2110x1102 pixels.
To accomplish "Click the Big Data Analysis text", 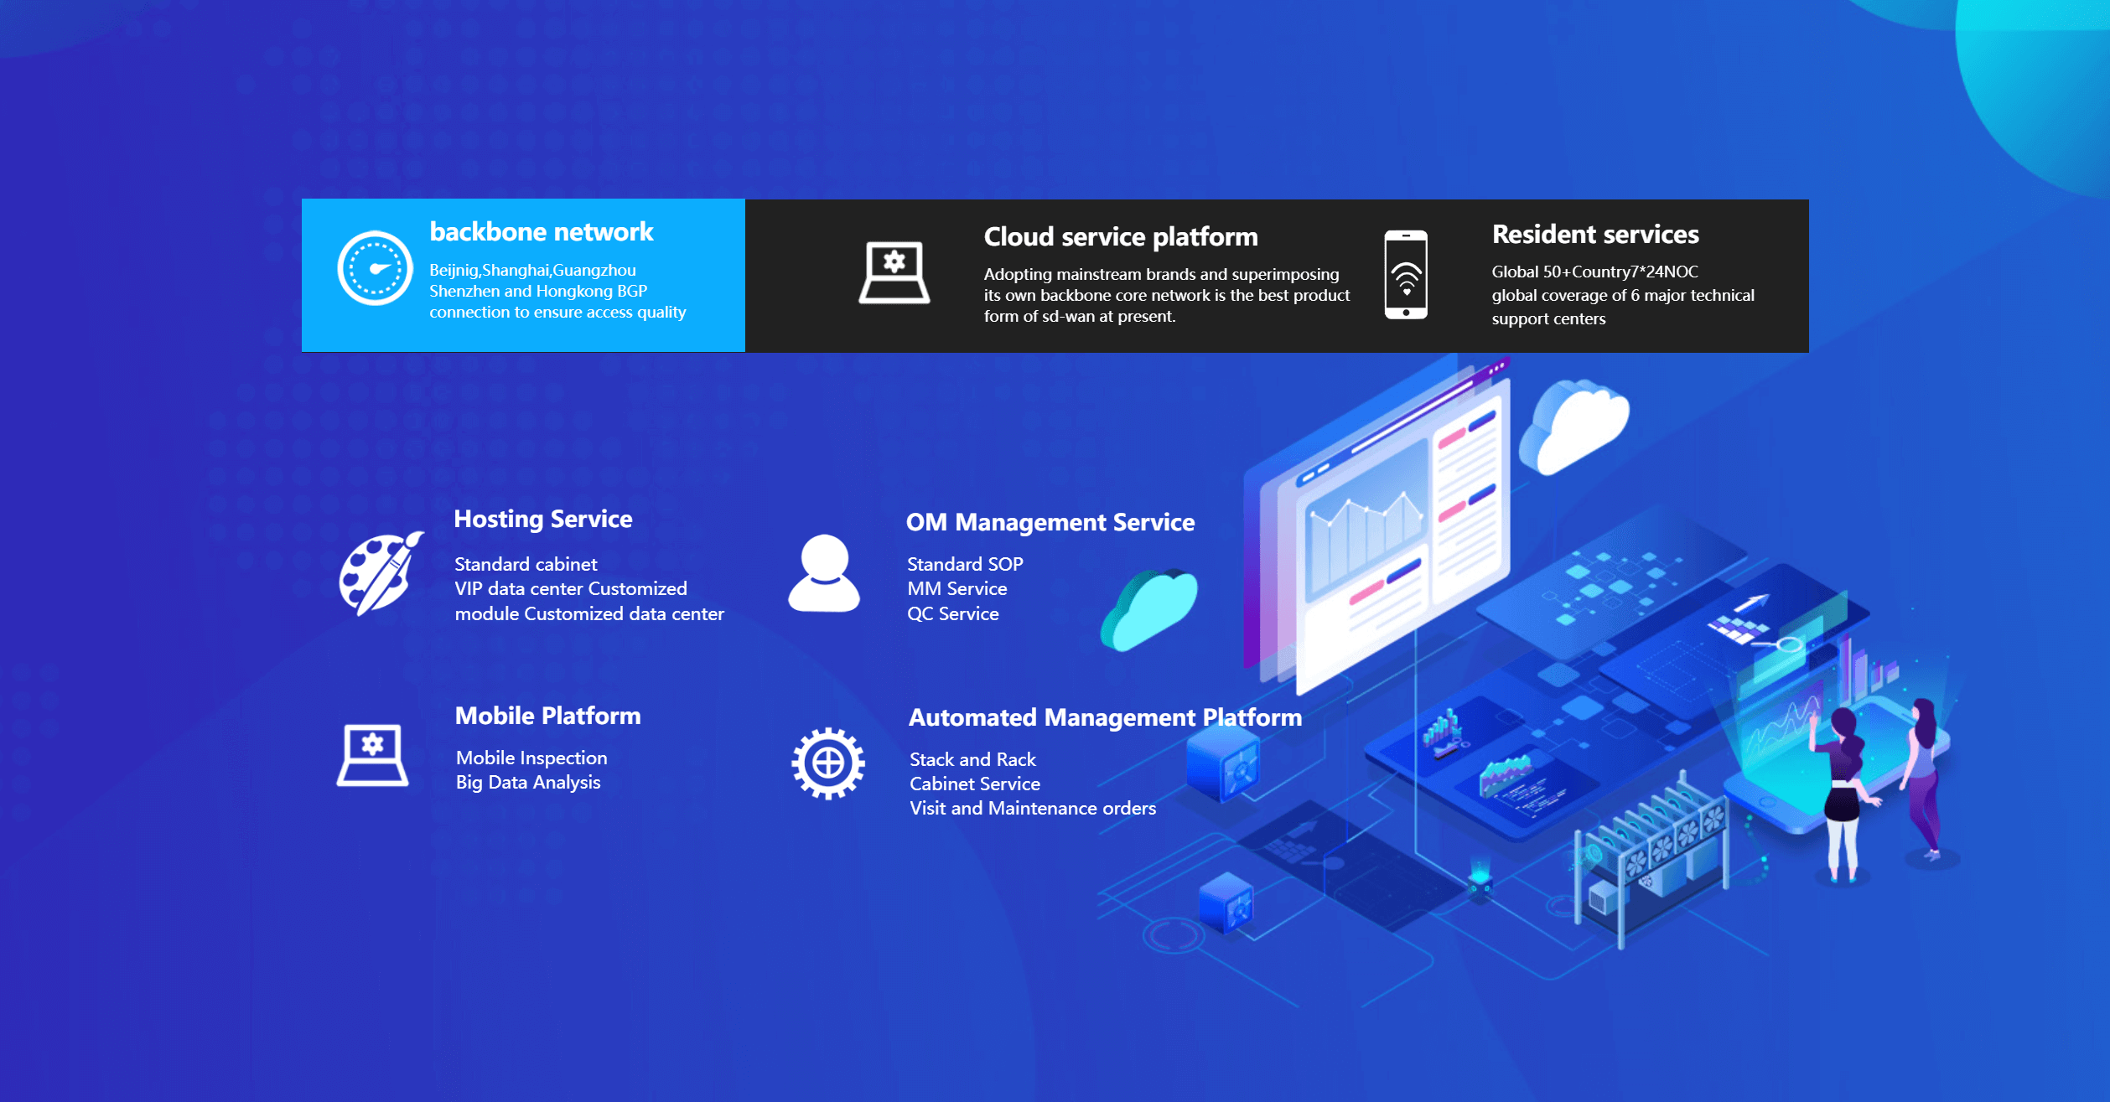I will click(528, 783).
